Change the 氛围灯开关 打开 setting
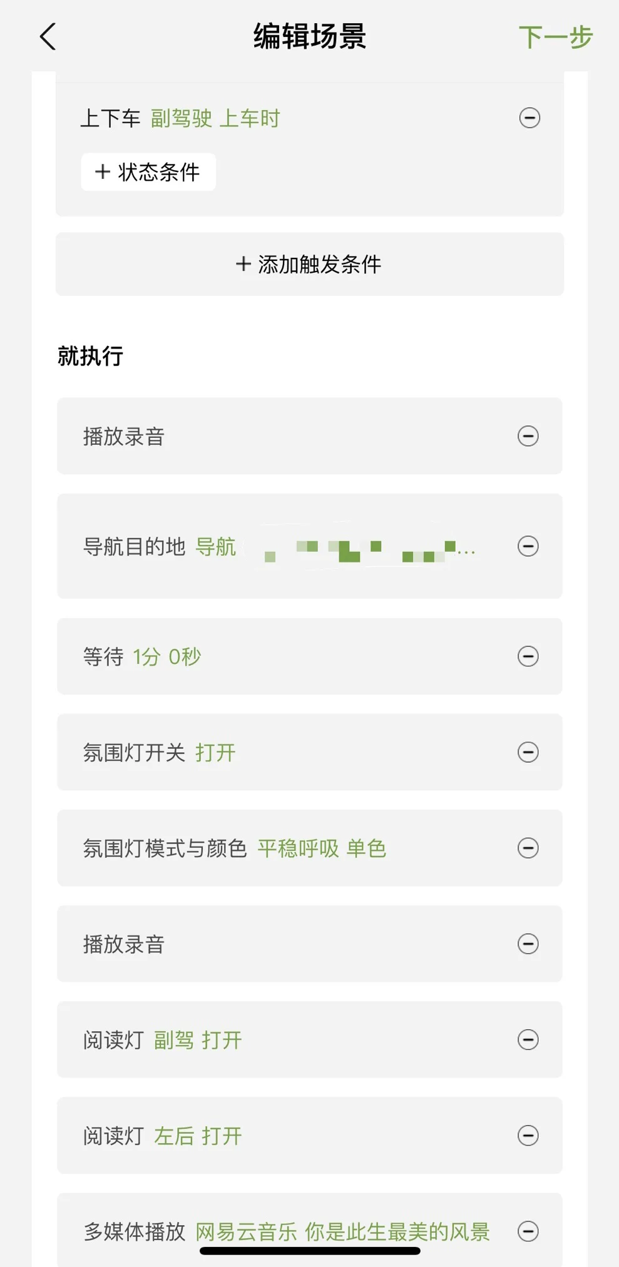This screenshot has width=619, height=1267. 215,753
